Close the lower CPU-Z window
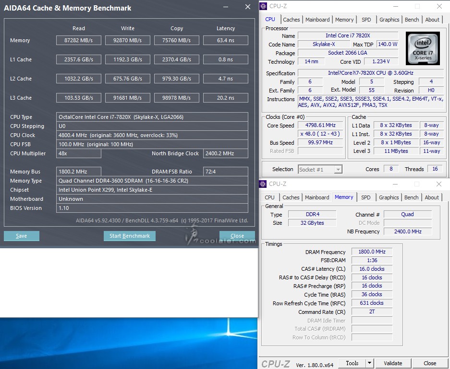Image resolution: width=450 pixels, height=369 pixels. (x=439, y=184)
